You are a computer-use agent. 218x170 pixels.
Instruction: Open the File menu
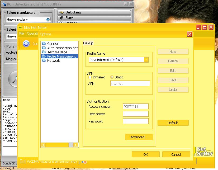[x=22, y=34]
